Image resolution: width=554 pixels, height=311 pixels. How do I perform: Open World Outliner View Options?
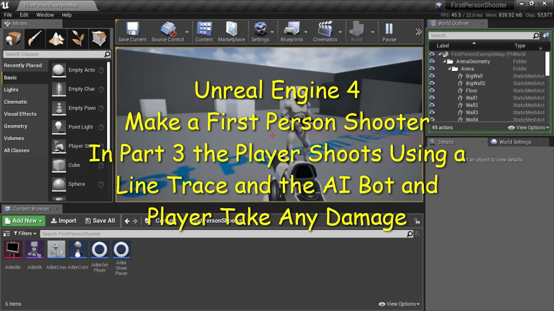(528, 127)
